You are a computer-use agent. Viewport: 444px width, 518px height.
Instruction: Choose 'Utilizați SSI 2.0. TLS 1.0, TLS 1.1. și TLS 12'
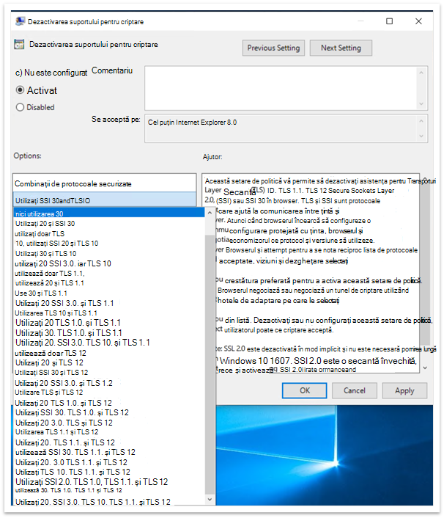point(109,482)
